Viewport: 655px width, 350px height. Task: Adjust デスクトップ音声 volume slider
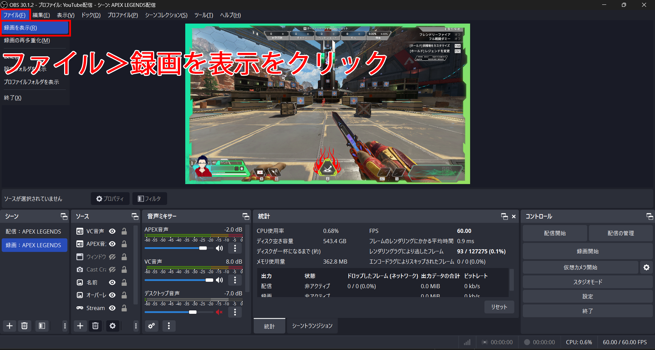click(179, 312)
